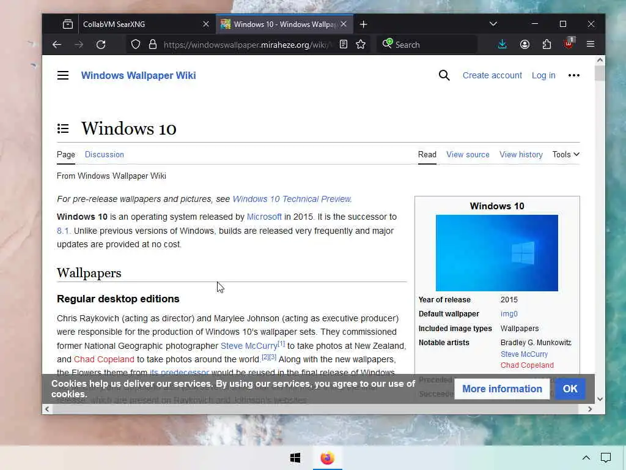
Task: Open Steve McCurry link in infobox
Action: tap(524, 354)
